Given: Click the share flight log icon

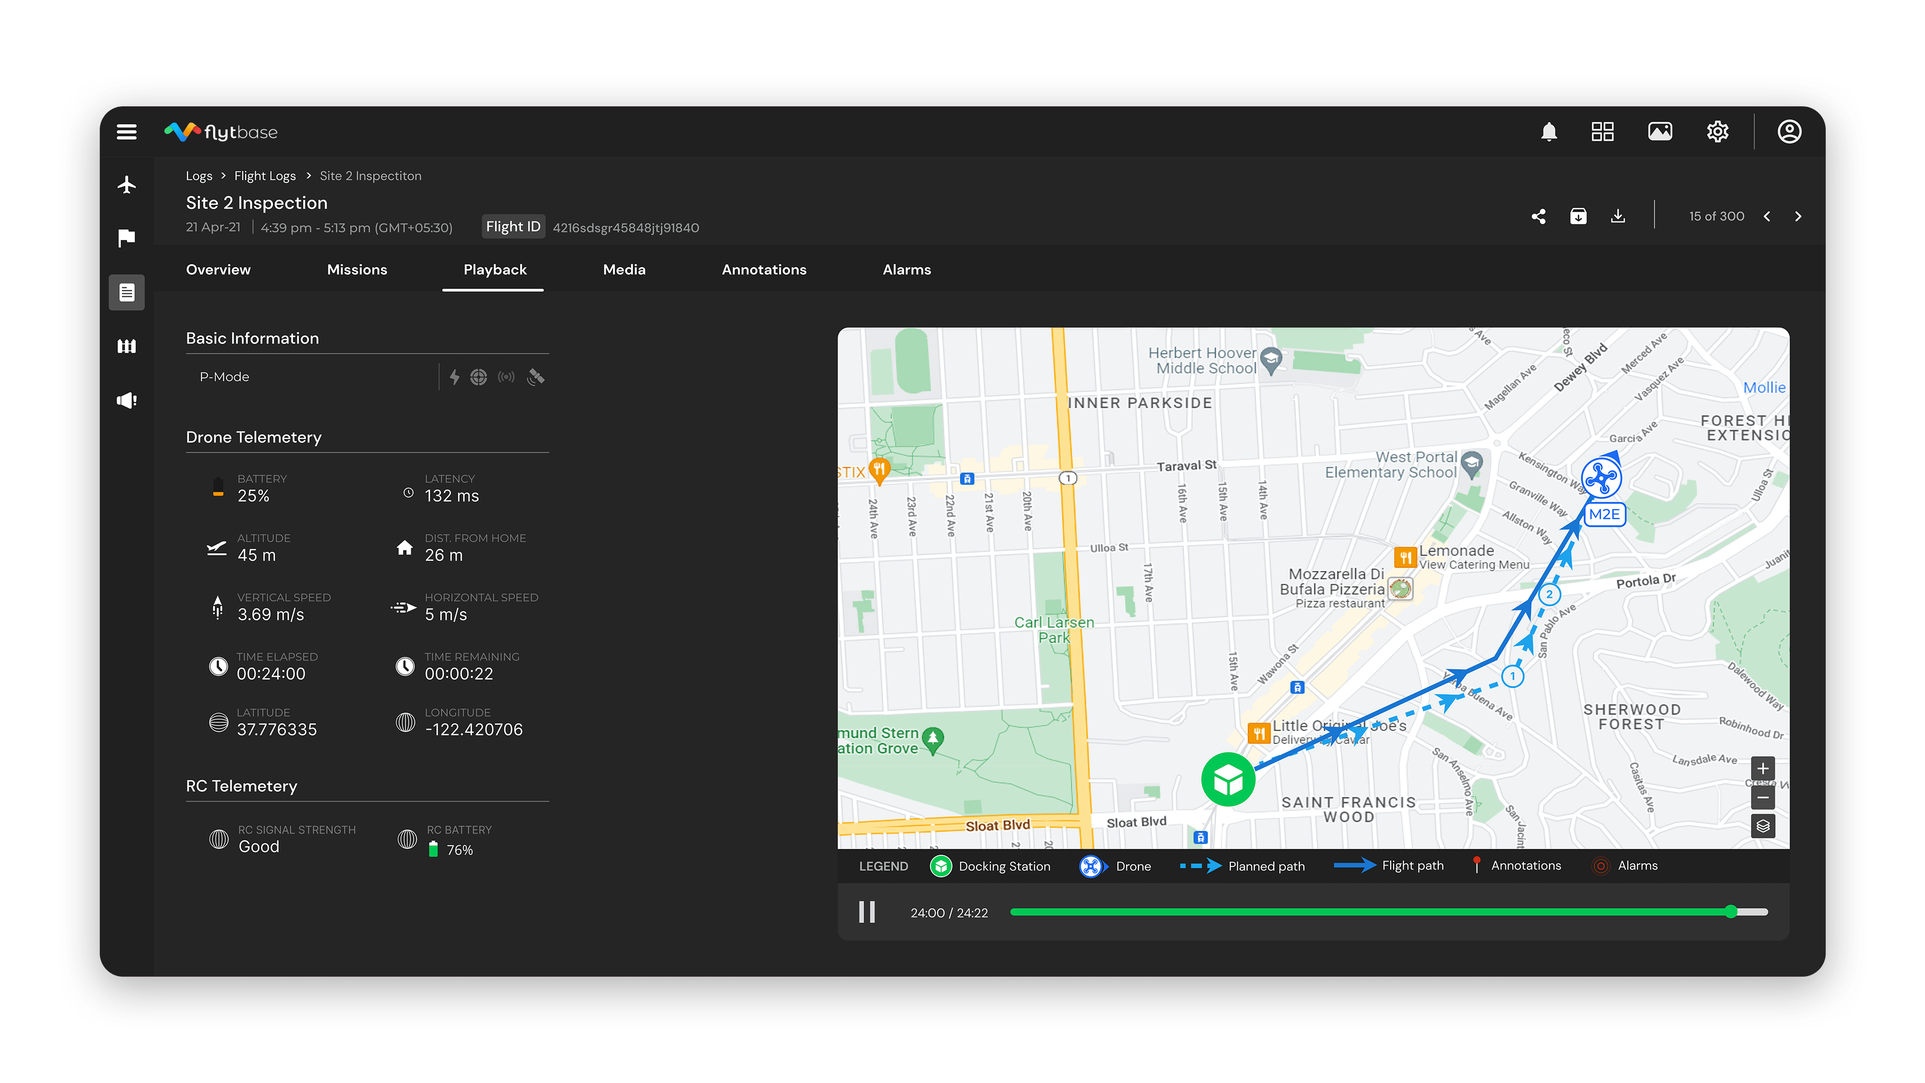Looking at the screenshot, I should 1538,216.
